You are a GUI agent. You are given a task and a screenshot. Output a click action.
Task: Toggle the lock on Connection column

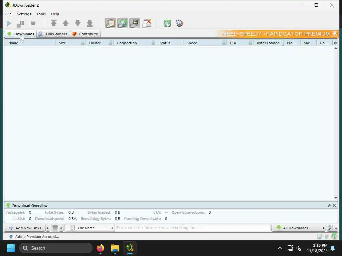tap(153, 43)
